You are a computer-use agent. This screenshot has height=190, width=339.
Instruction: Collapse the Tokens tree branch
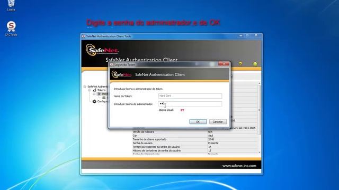[90, 90]
